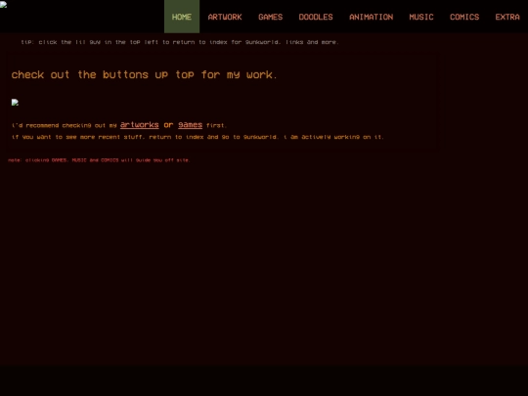Click the broken image below the heading
The image size is (528, 396).
point(15,103)
